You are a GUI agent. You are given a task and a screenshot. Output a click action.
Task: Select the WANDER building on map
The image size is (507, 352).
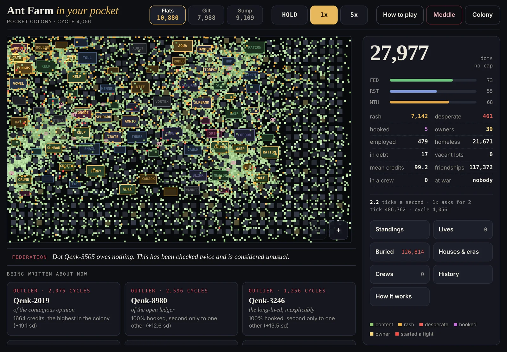click(192, 190)
